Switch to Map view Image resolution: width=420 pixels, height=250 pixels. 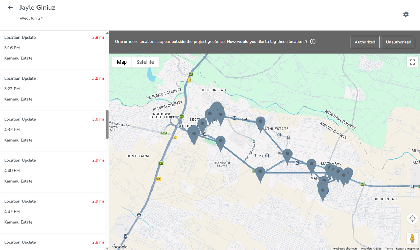122,62
